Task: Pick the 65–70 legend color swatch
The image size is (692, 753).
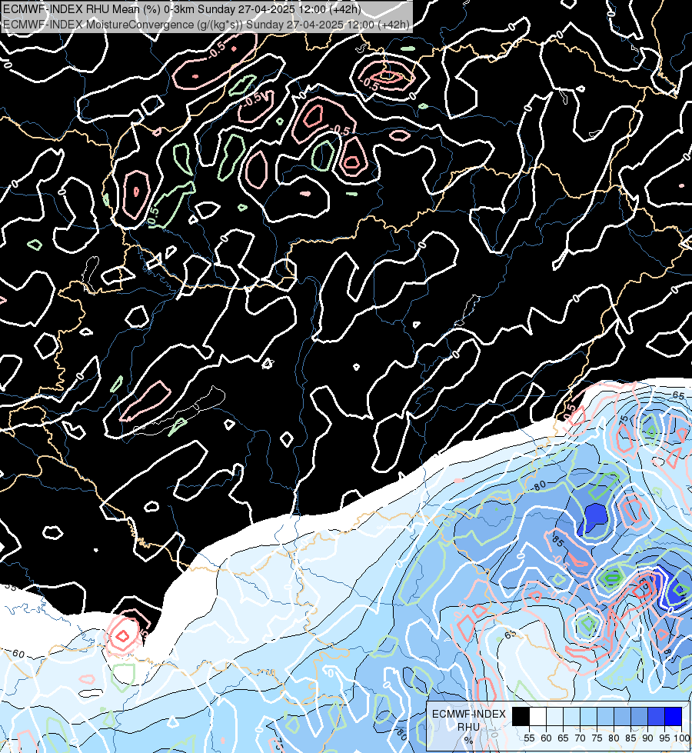Action: pos(571,716)
